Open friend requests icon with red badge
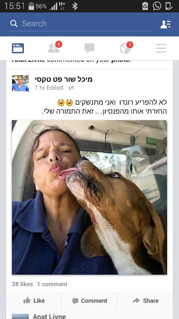Screen dimensions: 179x319 coord(55,48)
